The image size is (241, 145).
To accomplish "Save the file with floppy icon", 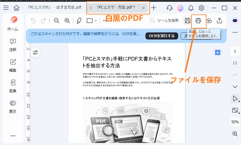I will 188,21.
